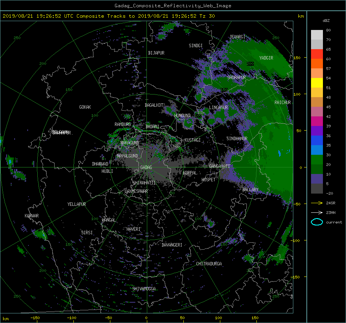Viewport: 346px width, 323px height.
Task: Select the bright yellow 51-54 dBZ swatch
Action: coord(317,83)
